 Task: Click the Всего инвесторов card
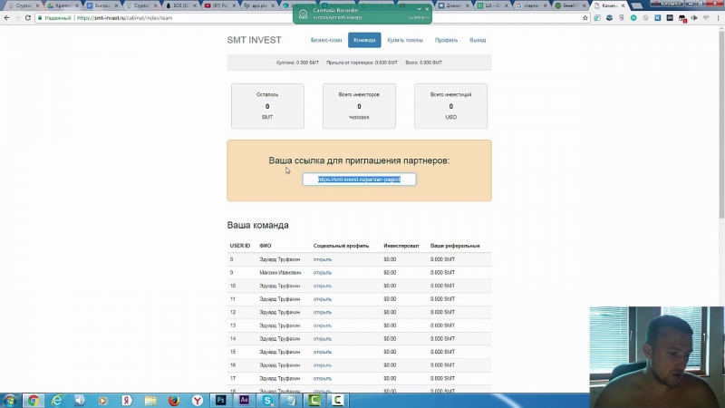359,106
